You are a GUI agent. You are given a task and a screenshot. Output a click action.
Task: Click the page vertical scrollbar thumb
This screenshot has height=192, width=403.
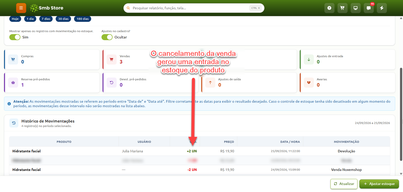401,114
